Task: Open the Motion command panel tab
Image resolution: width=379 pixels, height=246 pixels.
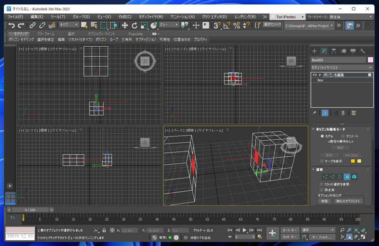Action: [x=343, y=51]
